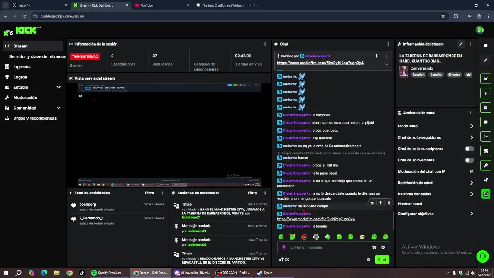Insert the red angry emote from emote row

pos(304,237)
